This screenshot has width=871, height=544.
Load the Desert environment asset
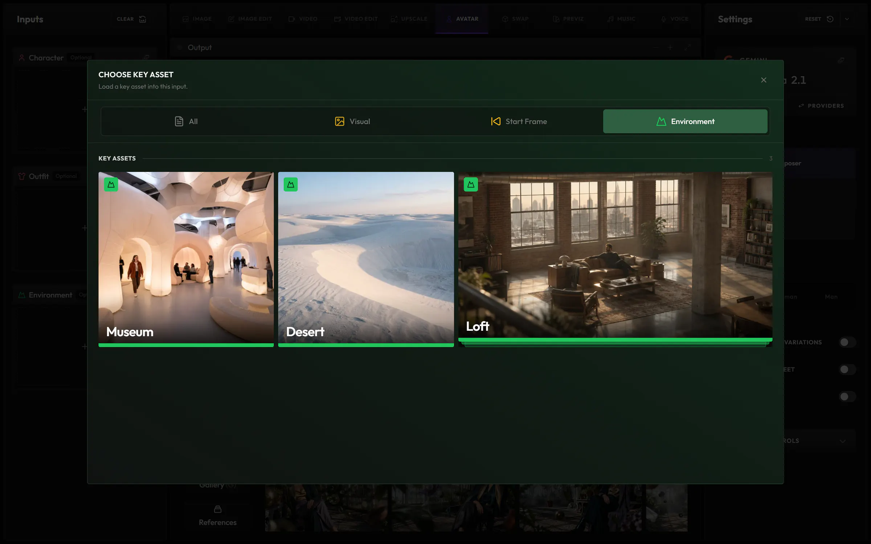click(366, 259)
